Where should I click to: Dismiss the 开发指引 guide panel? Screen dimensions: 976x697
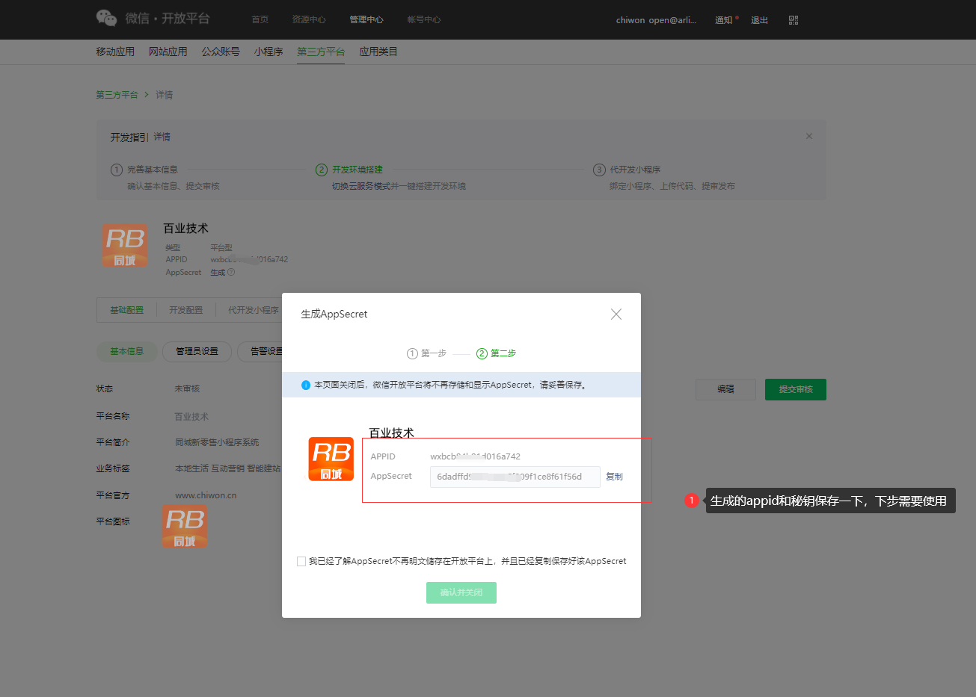(x=809, y=137)
